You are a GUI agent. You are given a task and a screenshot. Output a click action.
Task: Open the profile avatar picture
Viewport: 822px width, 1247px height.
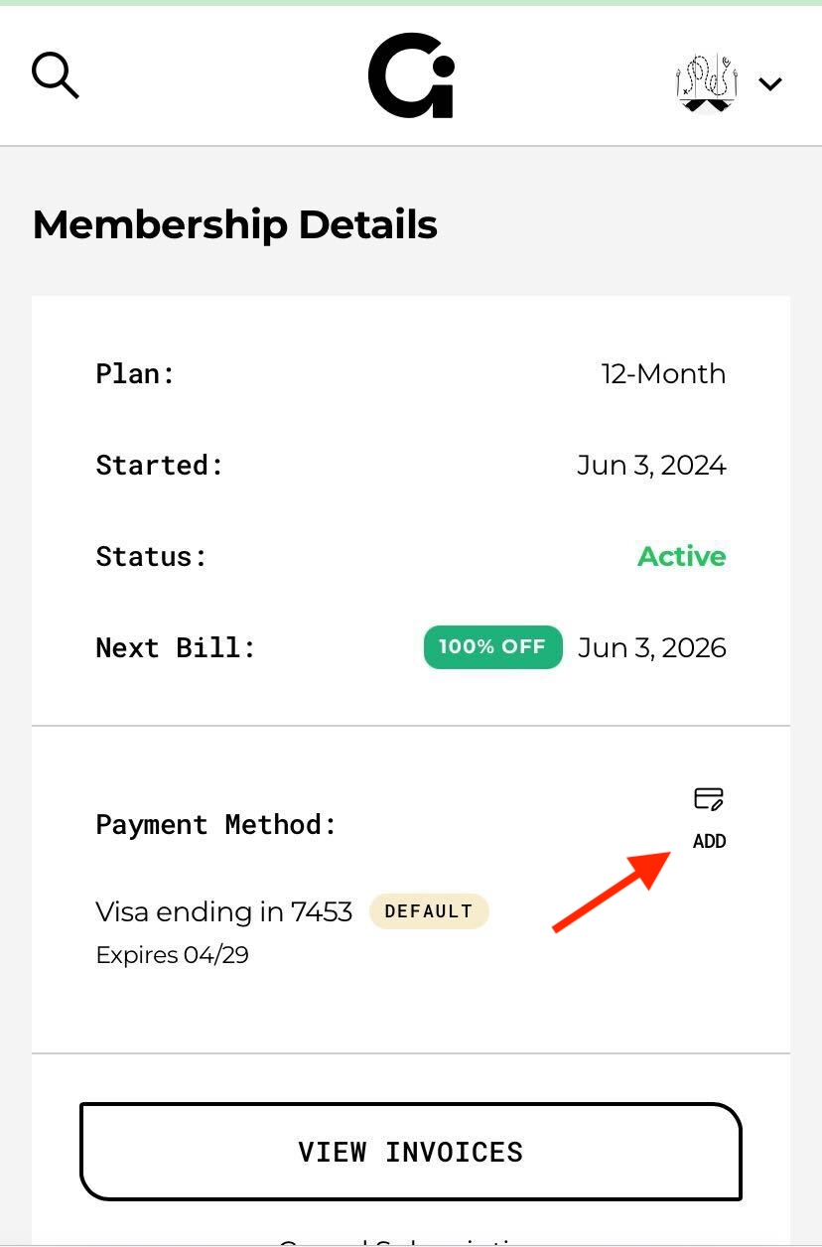[x=707, y=82]
